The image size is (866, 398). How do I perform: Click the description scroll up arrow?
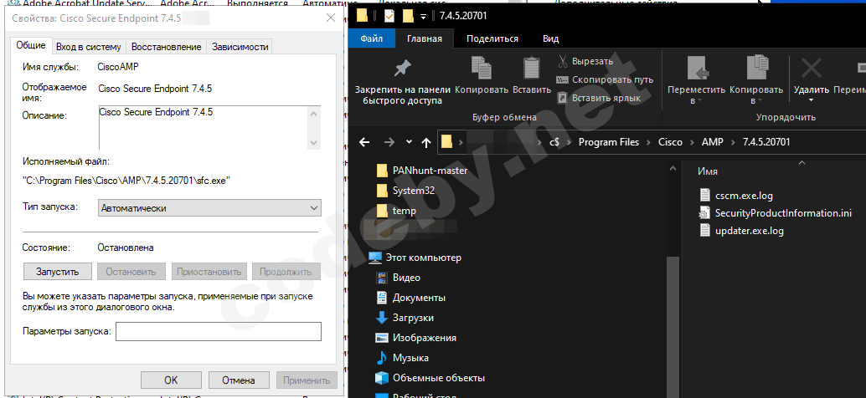[314, 114]
